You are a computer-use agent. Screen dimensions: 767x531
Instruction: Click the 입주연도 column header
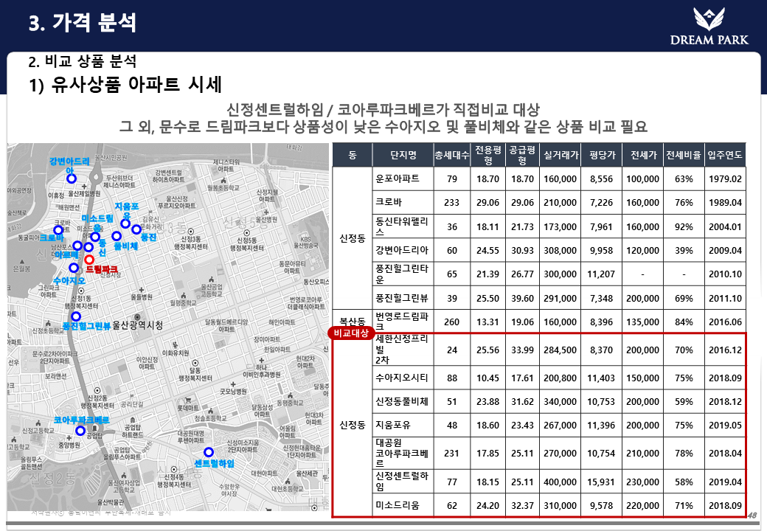(726, 155)
